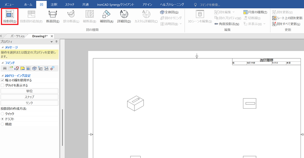
Task: Click the 3Dシーンを編集(S) icon
Action: coord(200,16)
